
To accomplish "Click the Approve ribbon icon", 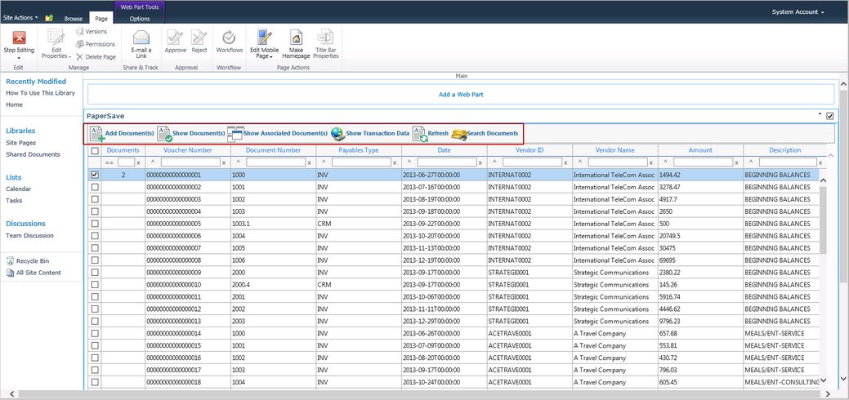I will 175,38.
